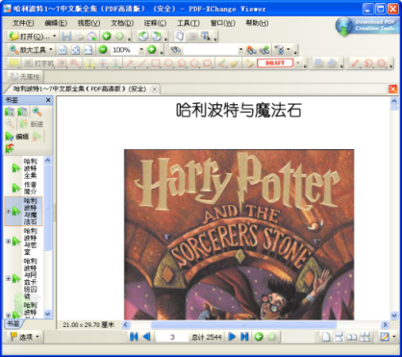Click the Fit Width icon
Image resolution: width=402 pixels, height=357 pixels.
[88, 50]
